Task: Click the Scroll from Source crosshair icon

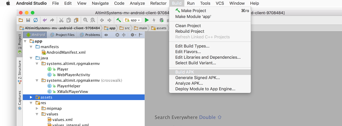Action: click(x=117, y=35)
